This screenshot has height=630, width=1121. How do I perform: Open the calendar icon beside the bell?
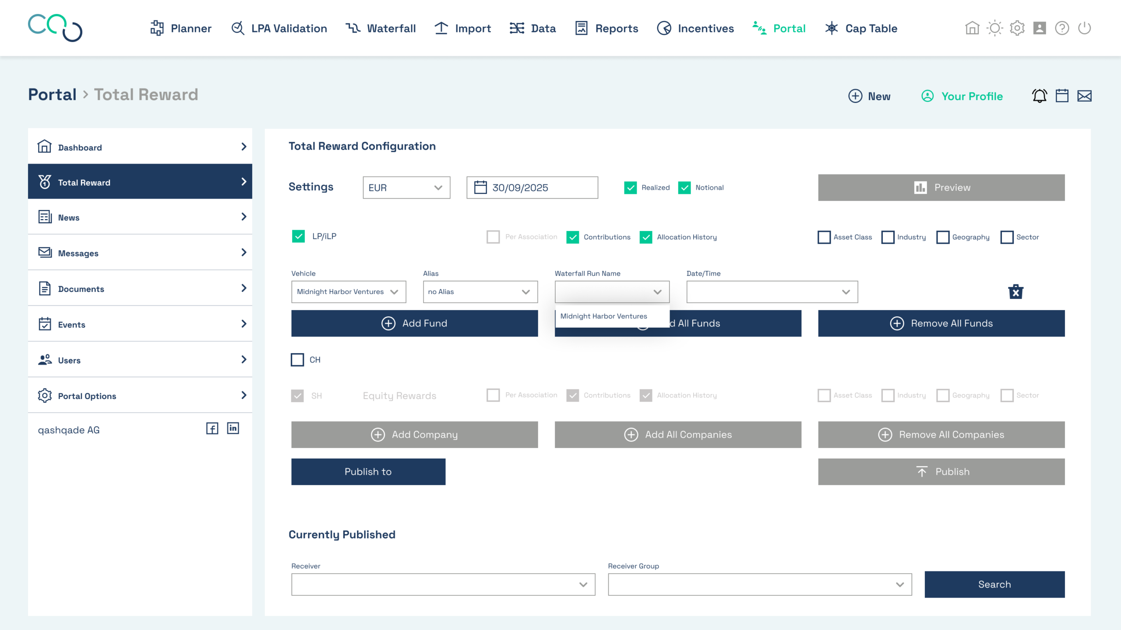click(x=1062, y=96)
